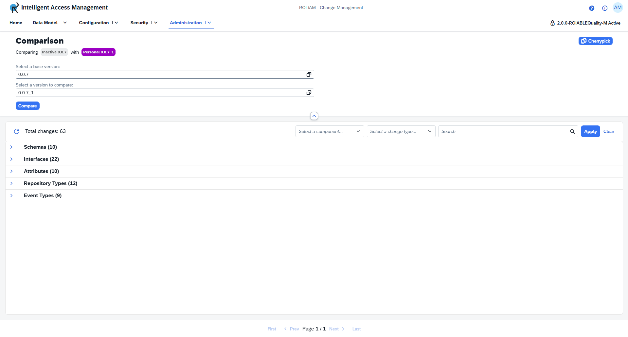
Task: Open the help question mark icon
Action: 591,8
